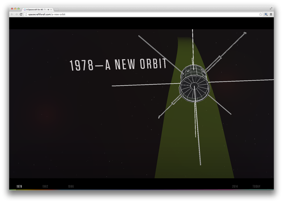Image resolution: width=283 pixels, height=203 pixels.
Task: Click the browser forward arrow
Action: (16, 14)
